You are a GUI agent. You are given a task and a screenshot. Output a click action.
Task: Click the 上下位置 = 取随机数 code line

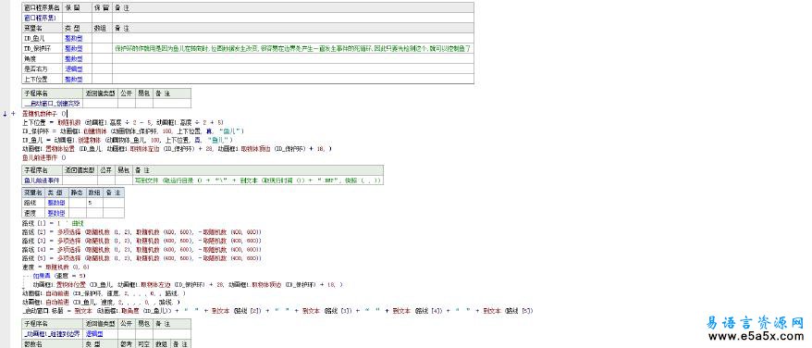point(122,122)
